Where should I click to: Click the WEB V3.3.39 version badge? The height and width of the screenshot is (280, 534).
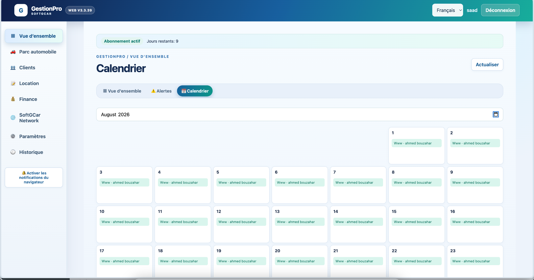pos(80,10)
